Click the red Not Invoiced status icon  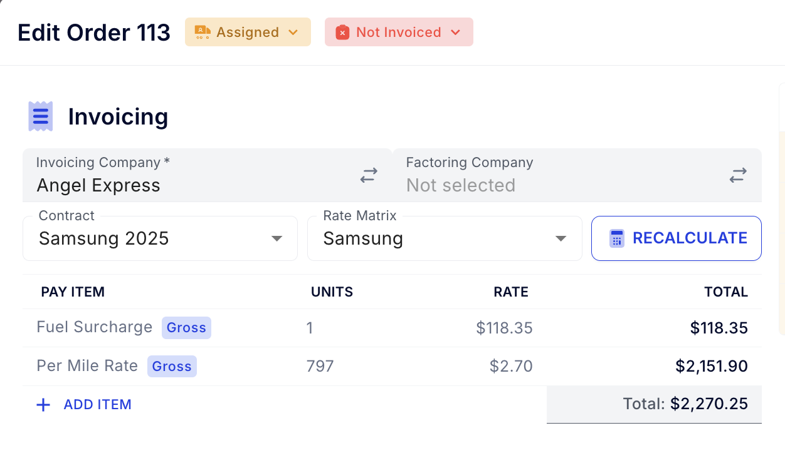pyautogui.click(x=342, y=33)
